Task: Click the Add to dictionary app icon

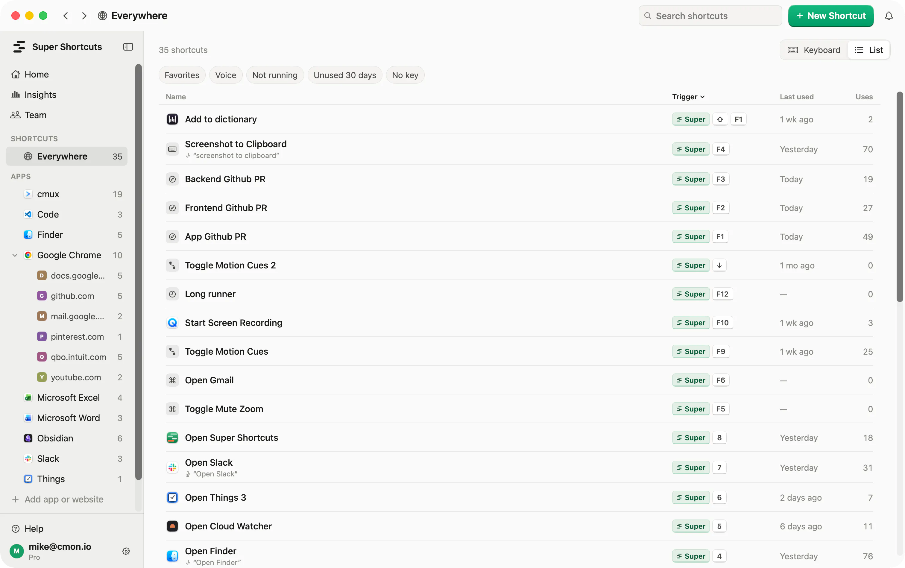Action: pyautogui.click(x=172, y=119)
